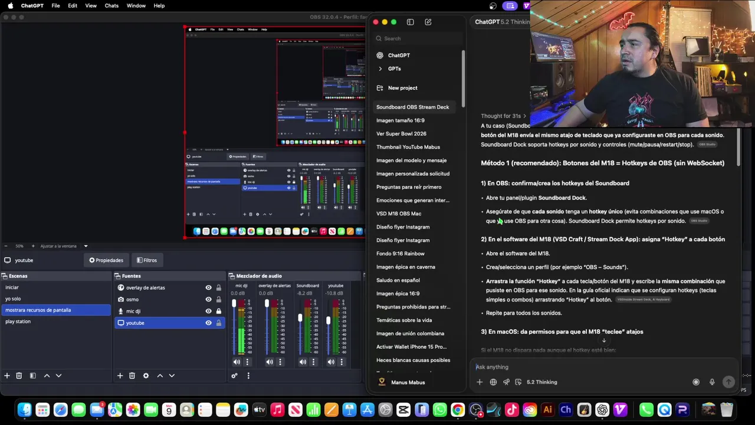Move the source up in Fuentes
Viewport: 755px width, 425px height.
click(x=159, y=375)
